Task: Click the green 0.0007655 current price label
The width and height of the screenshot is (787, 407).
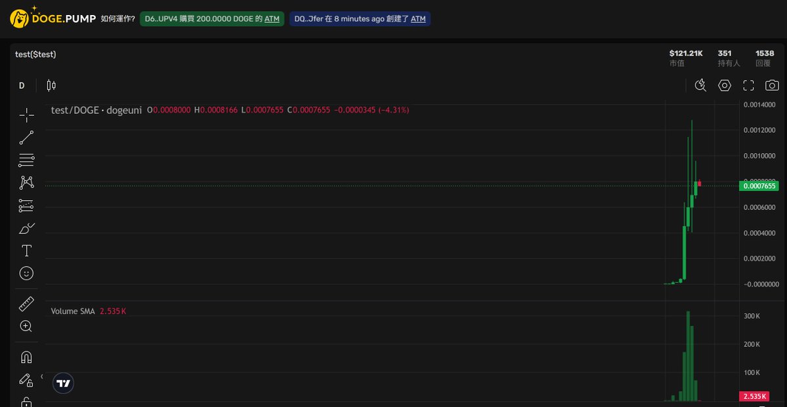Action: (759, 186)
